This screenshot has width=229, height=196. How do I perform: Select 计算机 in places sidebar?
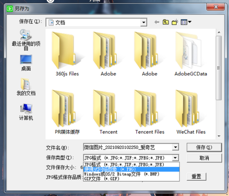point(26,112)
